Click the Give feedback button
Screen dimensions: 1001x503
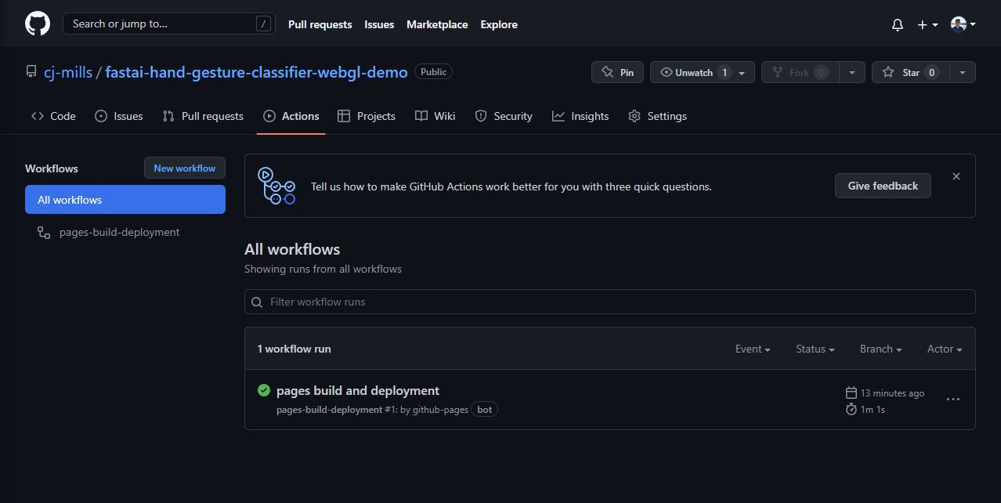(883, 186)
